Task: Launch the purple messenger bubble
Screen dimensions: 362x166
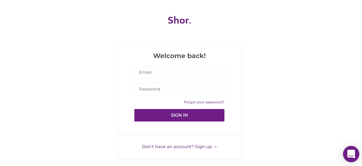Action: tap(351, 154)
